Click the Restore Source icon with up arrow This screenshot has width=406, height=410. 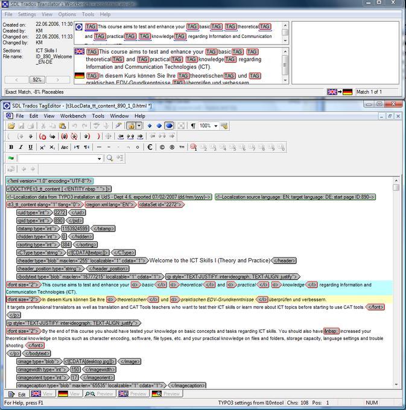pos(87,136)
